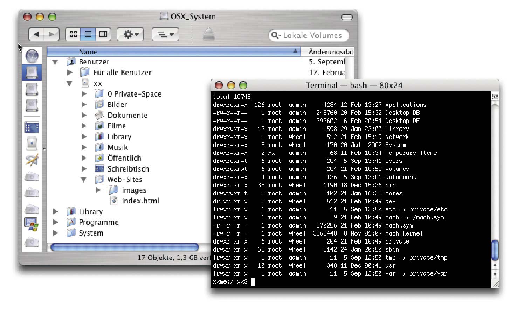Select the highlighted hard disk in sidebar
The width and height of the screenshot is (517, 314).
(x=32, y=72)
